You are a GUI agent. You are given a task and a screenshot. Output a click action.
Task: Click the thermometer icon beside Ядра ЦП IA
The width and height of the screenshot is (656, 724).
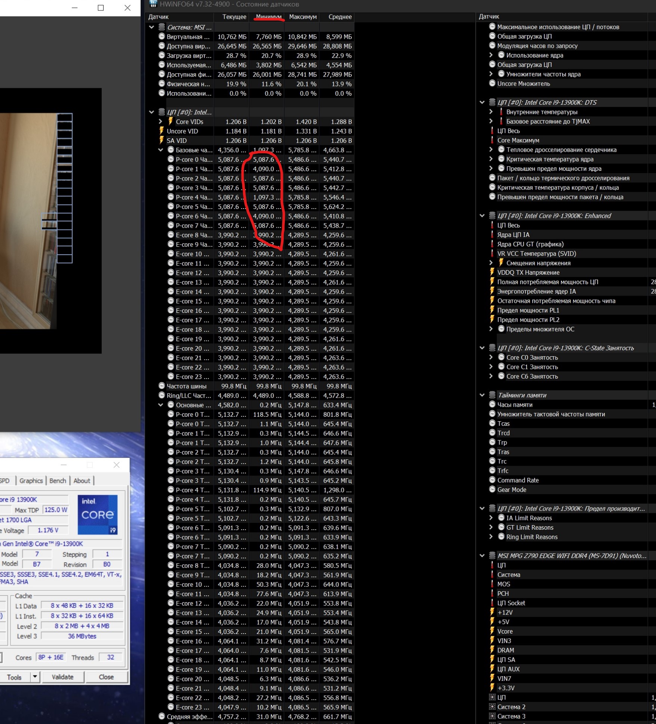tap(492, 234)
